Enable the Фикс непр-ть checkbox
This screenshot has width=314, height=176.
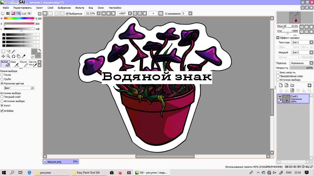278,72
